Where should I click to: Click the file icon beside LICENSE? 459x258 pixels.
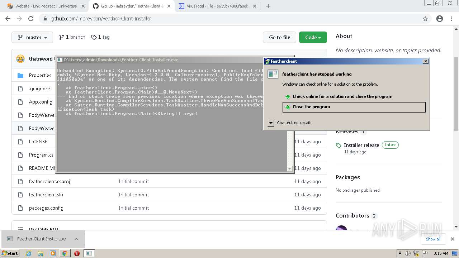click(20, 142)
